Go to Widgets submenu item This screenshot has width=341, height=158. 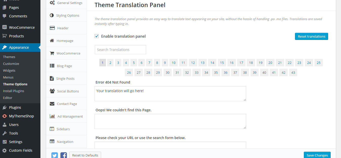point(9,70)
